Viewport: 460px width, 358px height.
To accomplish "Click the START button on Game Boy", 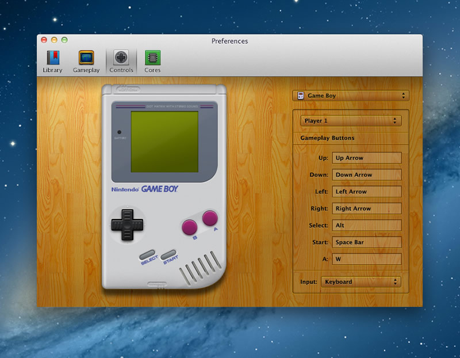I will point(168,254).
